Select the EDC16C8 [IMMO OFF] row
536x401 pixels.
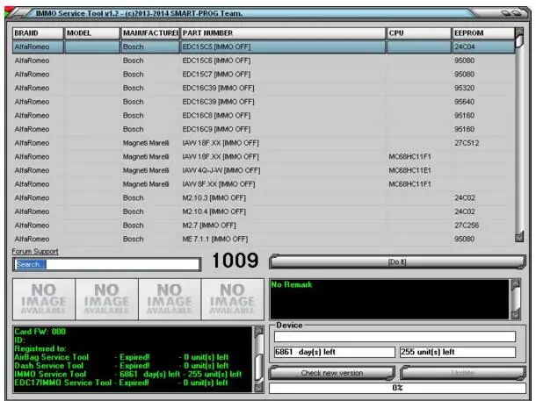(264, 115)
